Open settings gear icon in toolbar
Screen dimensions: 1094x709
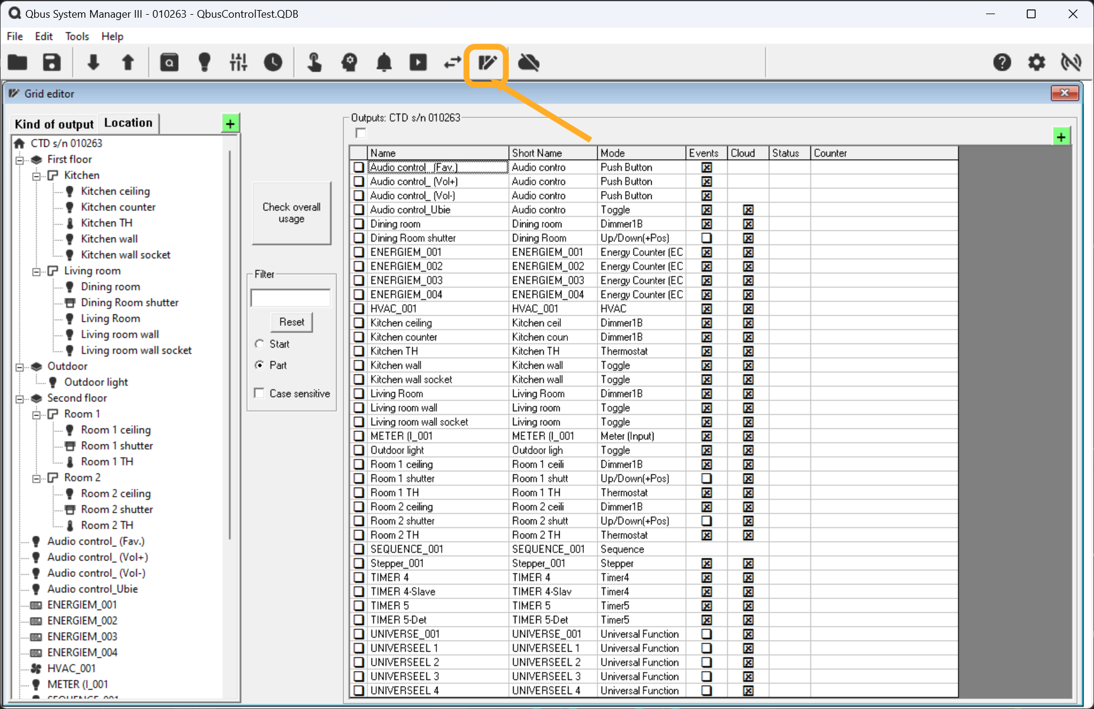[x=1036, y=62]
